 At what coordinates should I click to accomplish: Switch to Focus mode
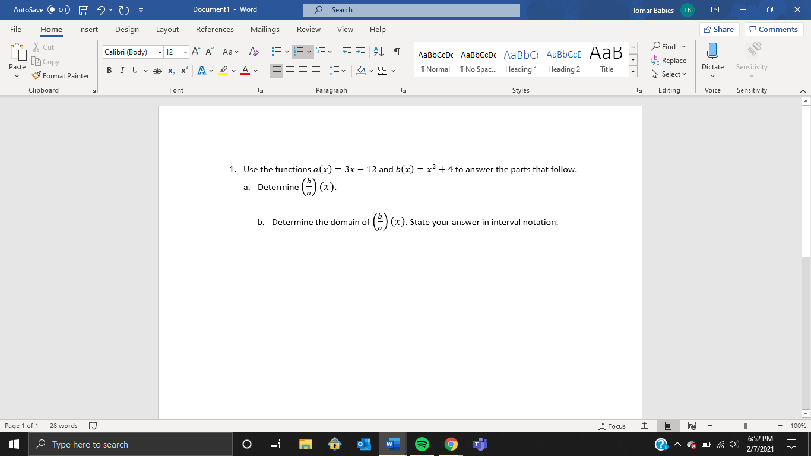[x=612, y=426]
